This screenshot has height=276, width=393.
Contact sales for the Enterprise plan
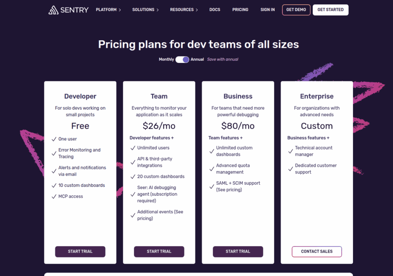tap(317, 251)
